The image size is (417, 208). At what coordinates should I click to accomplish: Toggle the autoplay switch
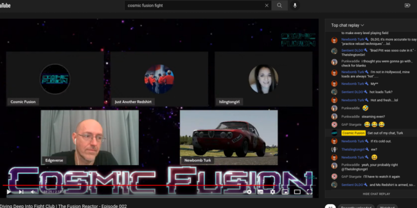click(x=249, y=192)
